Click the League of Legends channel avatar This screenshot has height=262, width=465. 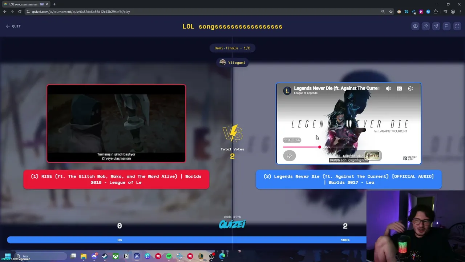pyautogui.click(x=287, y=91)
